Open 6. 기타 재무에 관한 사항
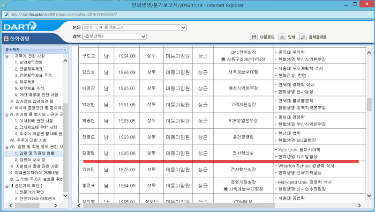This screenshot has width=375, height=212. click(37, 95)
